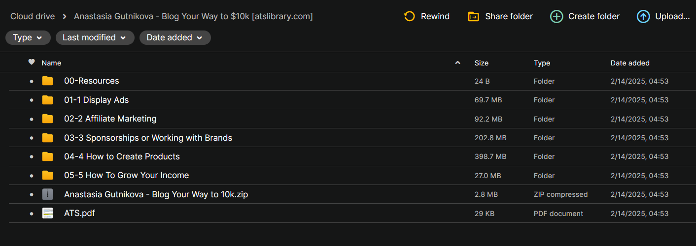Open the 03-3 Sponsorships or Working with Brands folder
The image size is (696, 246).
[x=148, y=138]
